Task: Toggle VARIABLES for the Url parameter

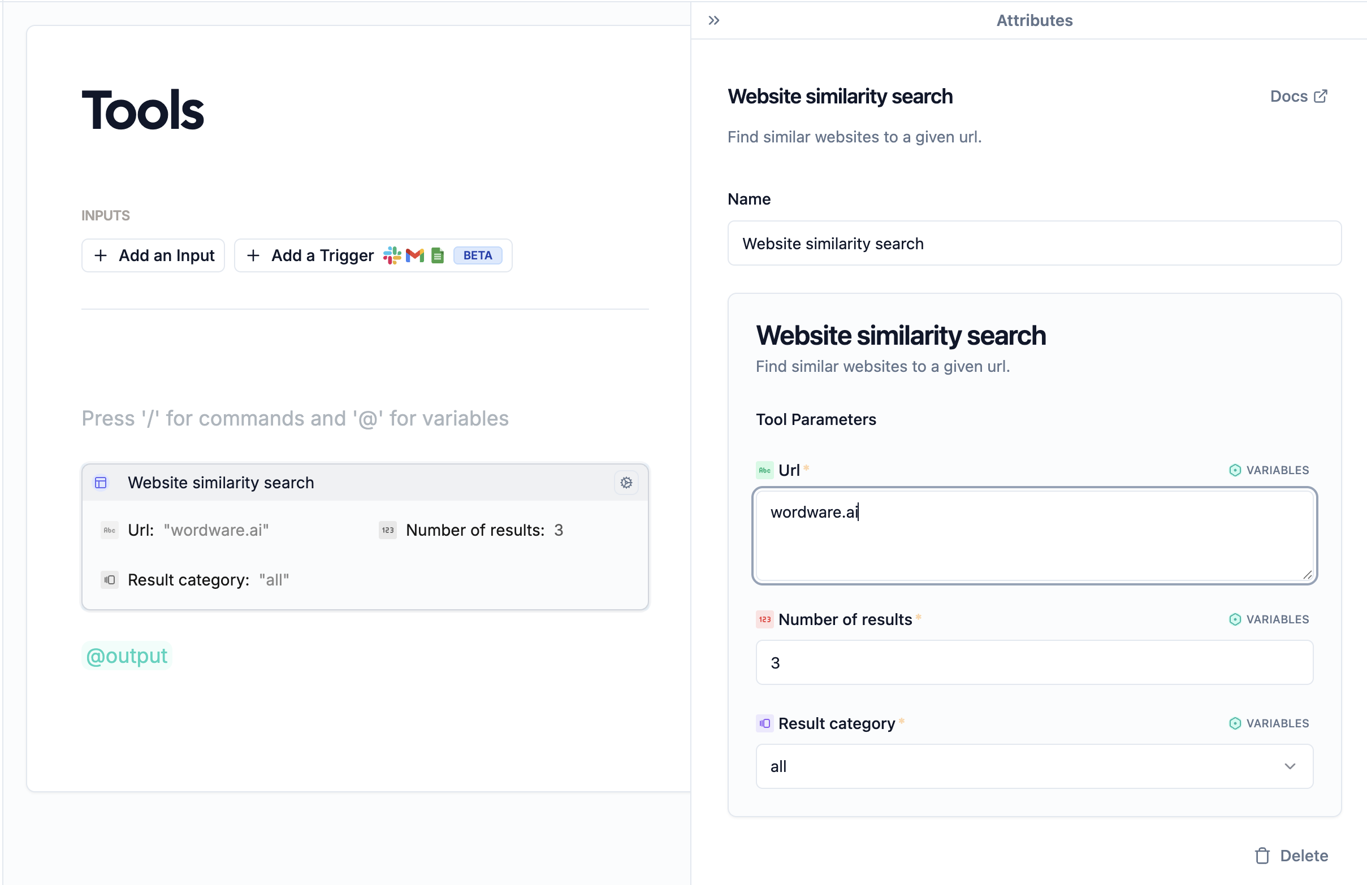Action: (x=1269, y=470)
